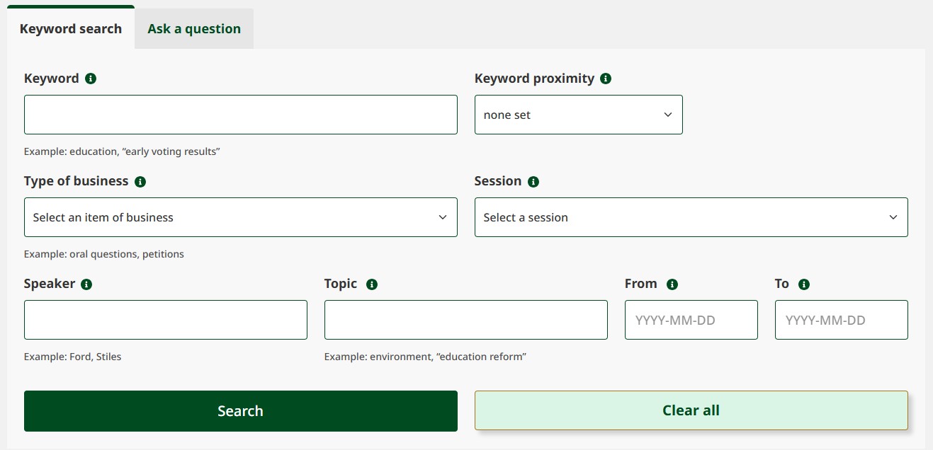Focus the Keyword text input field
Image resolution: width=933 pixels, height=450 pixels.
click(240, 115)
